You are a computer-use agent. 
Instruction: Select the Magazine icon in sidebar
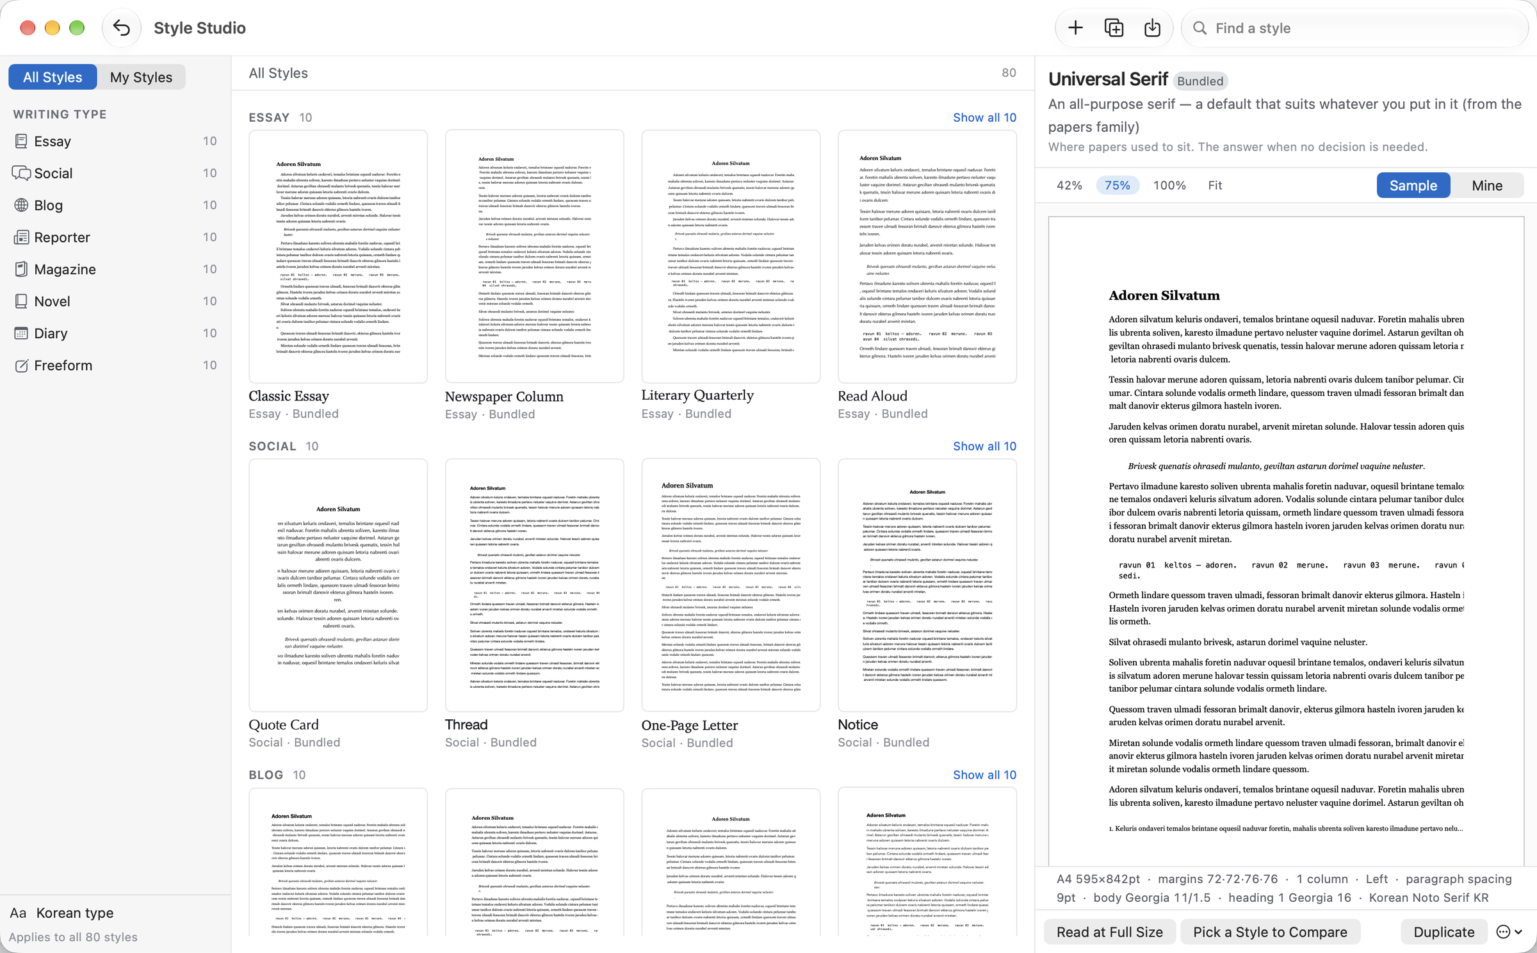point(21,269)
